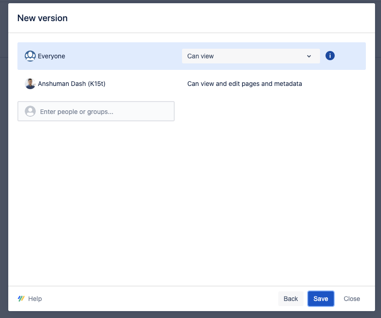
Task: Focus the Enter people or groups field
Action: [x=96, y=111]
